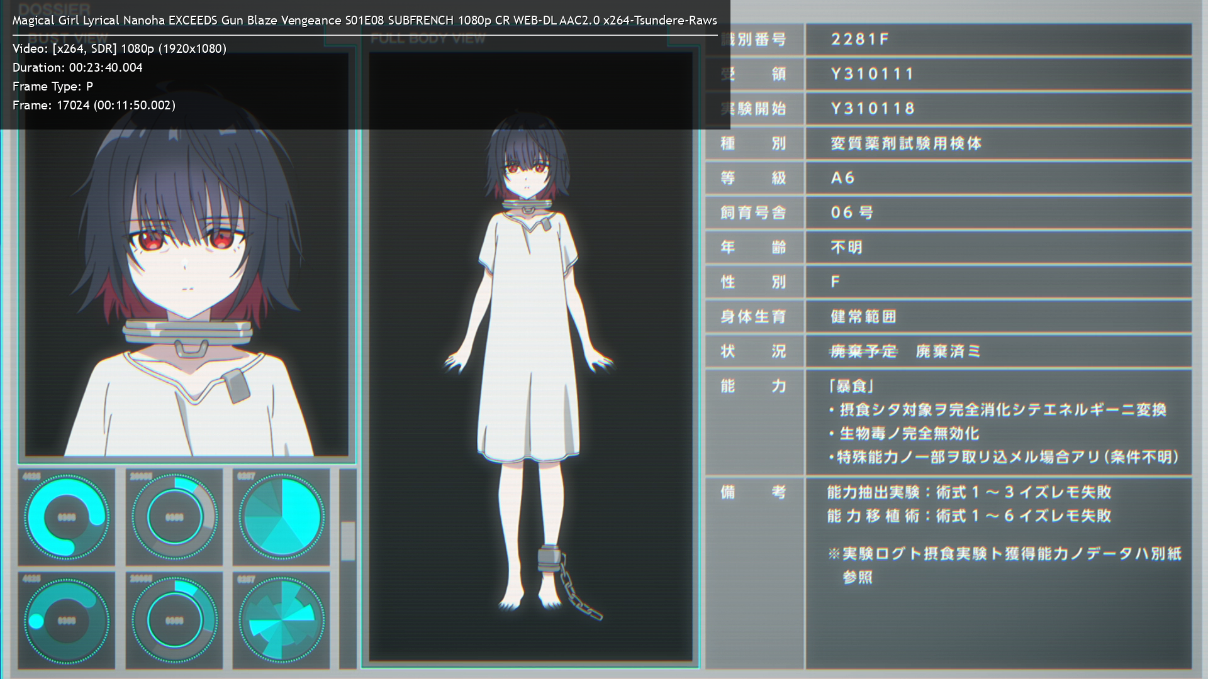Click the line starting "摂食シタ対象ヲ完全消化"

[997, 410]
